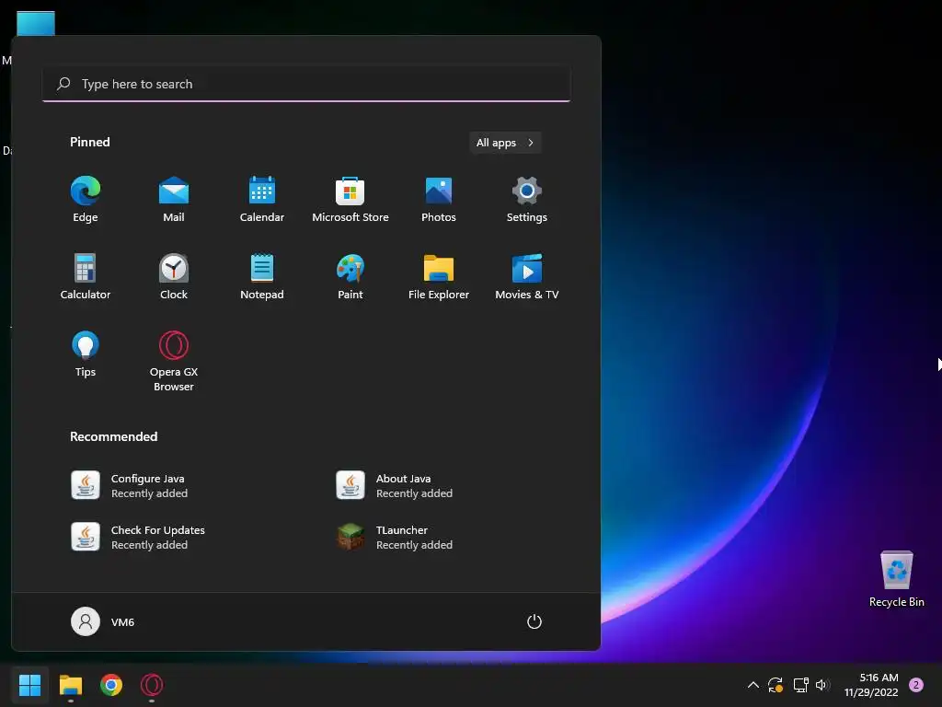This screenshot has height=707, width=942.
Task: Open Microsoft Store
Action: (x=350, y=200)
